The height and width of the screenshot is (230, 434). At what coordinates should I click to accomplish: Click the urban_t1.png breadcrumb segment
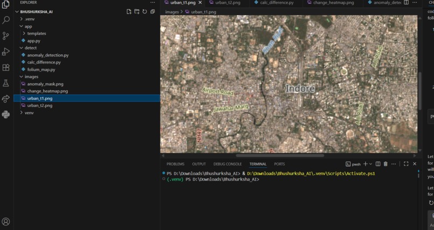click(x=204, y=12)
